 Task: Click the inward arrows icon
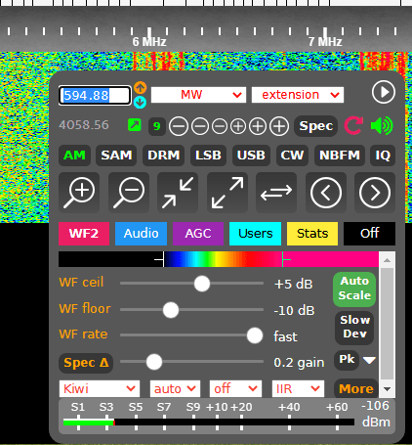(x=178, y=193)
